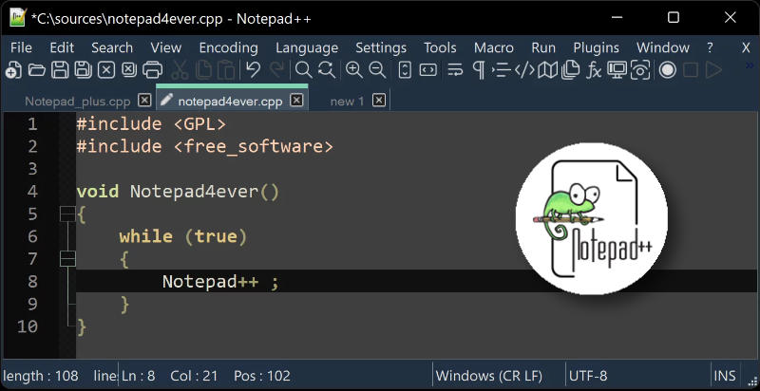Open the Replace dialog icon
Viewport: 760px width, 391px height.
(327, 70)
